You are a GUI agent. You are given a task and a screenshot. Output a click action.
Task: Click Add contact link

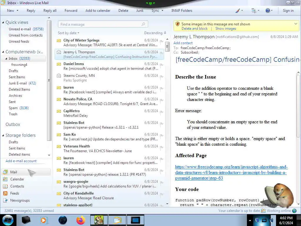click(x=183, y=43)
